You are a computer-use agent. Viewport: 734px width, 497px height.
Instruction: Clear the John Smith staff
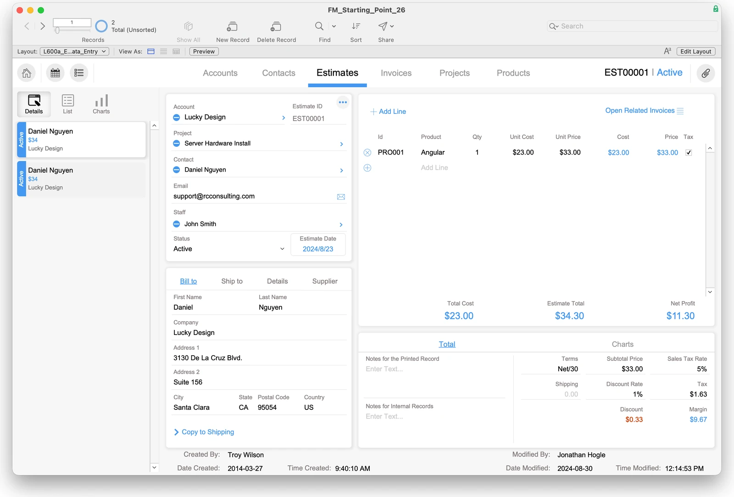pos(177,224)
